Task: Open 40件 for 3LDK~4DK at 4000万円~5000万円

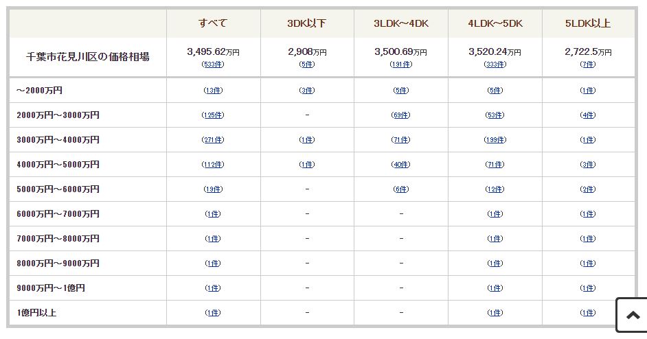Action: click(x=401, y=165)
